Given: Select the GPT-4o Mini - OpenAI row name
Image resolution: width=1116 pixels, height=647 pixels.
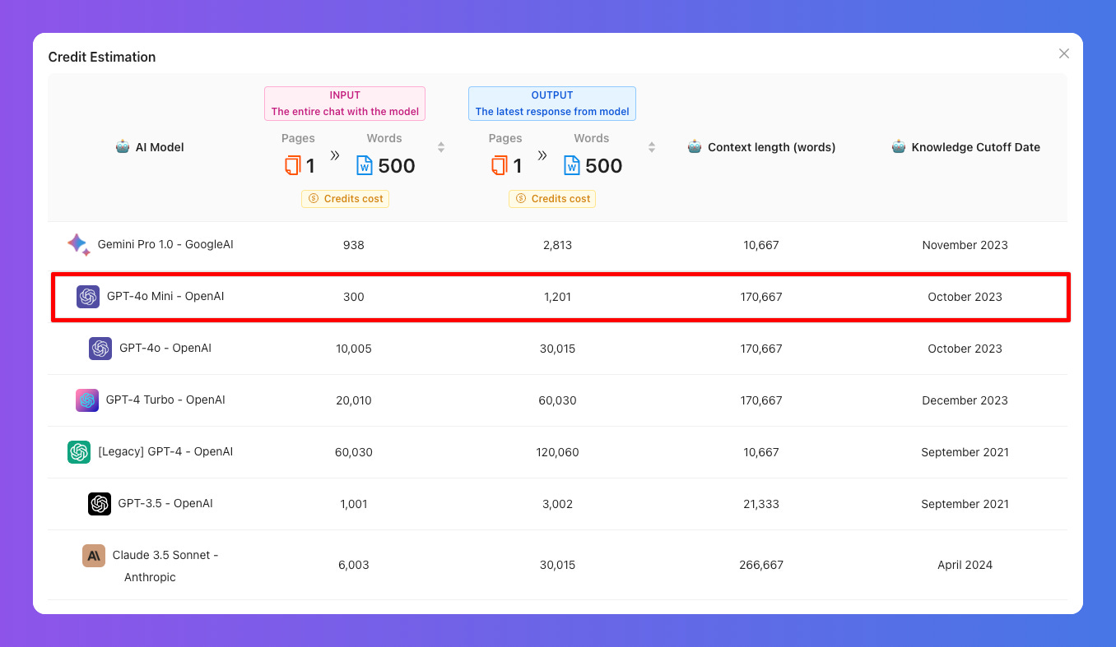Looking at the screenshot, I should coord(165,296).
